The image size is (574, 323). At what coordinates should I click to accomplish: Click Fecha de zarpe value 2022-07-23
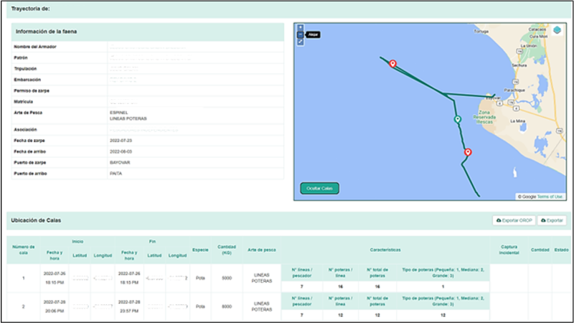click(x=121, y=141)
